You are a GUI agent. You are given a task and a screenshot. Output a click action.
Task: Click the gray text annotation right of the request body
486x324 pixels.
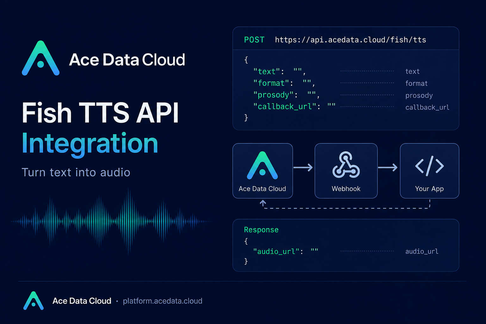coord(412,72)
